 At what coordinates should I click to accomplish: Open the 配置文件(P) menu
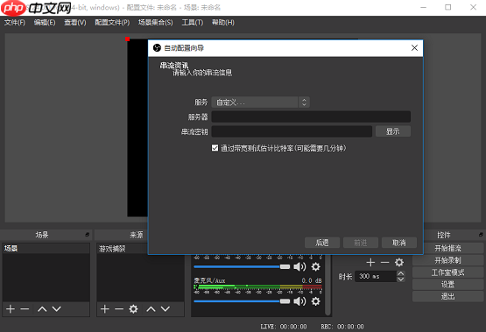point(112,22)
